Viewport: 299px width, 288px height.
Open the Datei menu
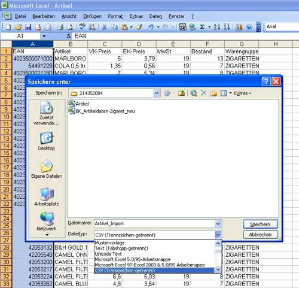coord(20,16)
